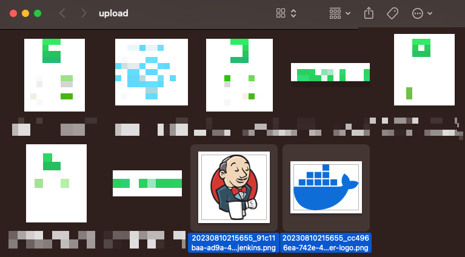The width and height of the screenshot is (465, 257).
Task: Open the view mode up-down chevron
Action: 293,13
